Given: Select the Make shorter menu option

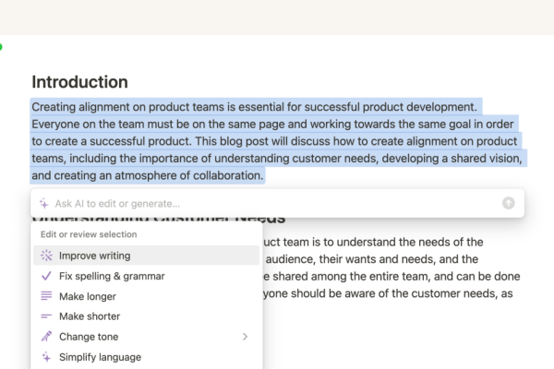Looking at the screenshot, I should (91, 316).
